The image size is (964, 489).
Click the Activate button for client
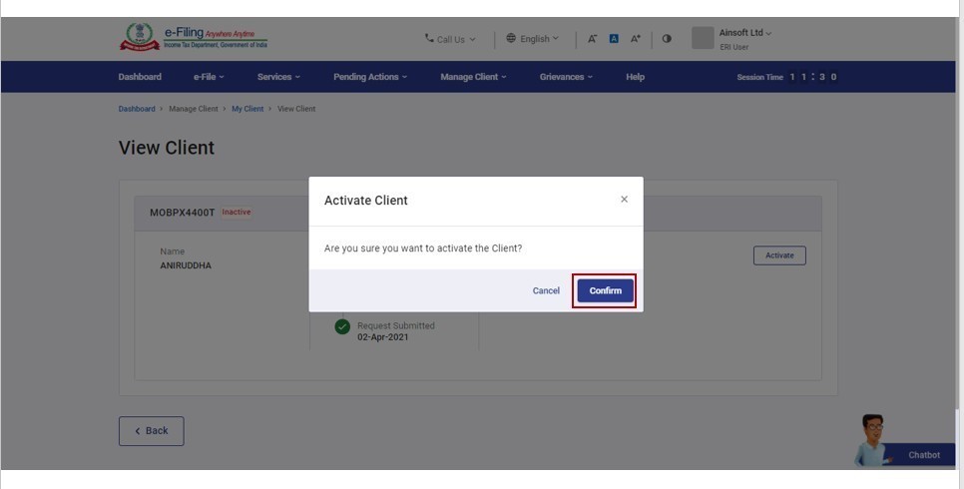pyautogui.click(x=779, y=255)
